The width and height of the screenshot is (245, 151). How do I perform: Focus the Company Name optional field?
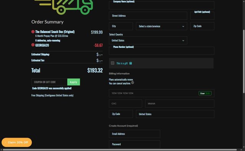click(162, 5)
